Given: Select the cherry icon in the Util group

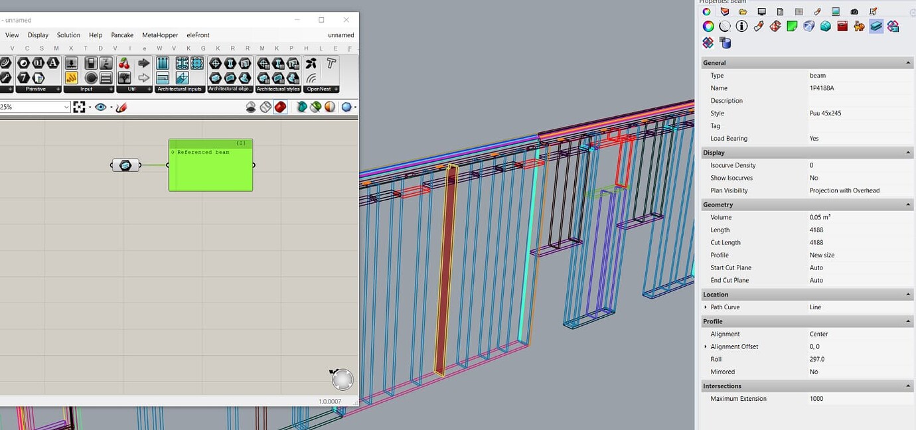Looking at the screenshot, I should 125,62.
